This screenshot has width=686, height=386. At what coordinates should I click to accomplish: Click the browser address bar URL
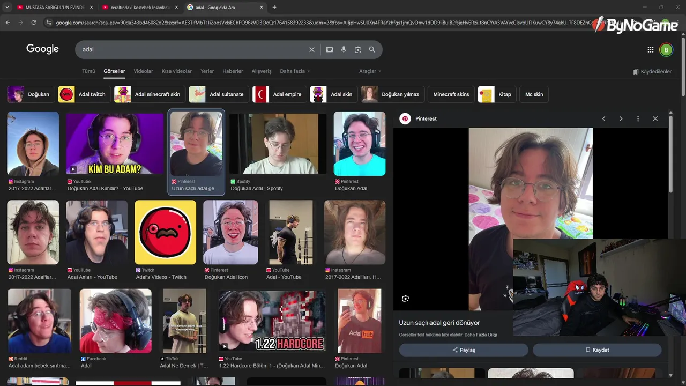point(322,23)
